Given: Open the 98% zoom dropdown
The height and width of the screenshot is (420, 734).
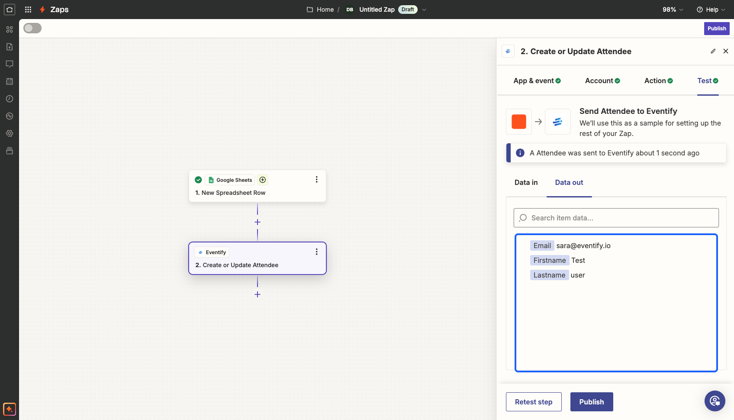Looking at the screenshot, I should click(673, 10).
